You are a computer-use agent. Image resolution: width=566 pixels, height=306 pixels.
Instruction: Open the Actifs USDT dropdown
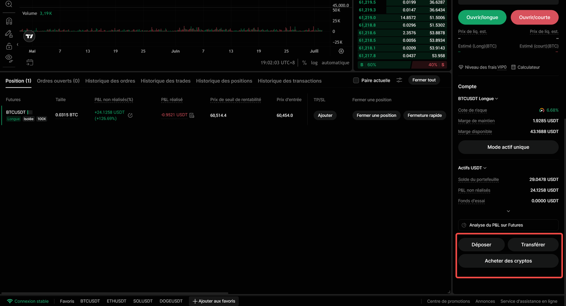[472, 168]
